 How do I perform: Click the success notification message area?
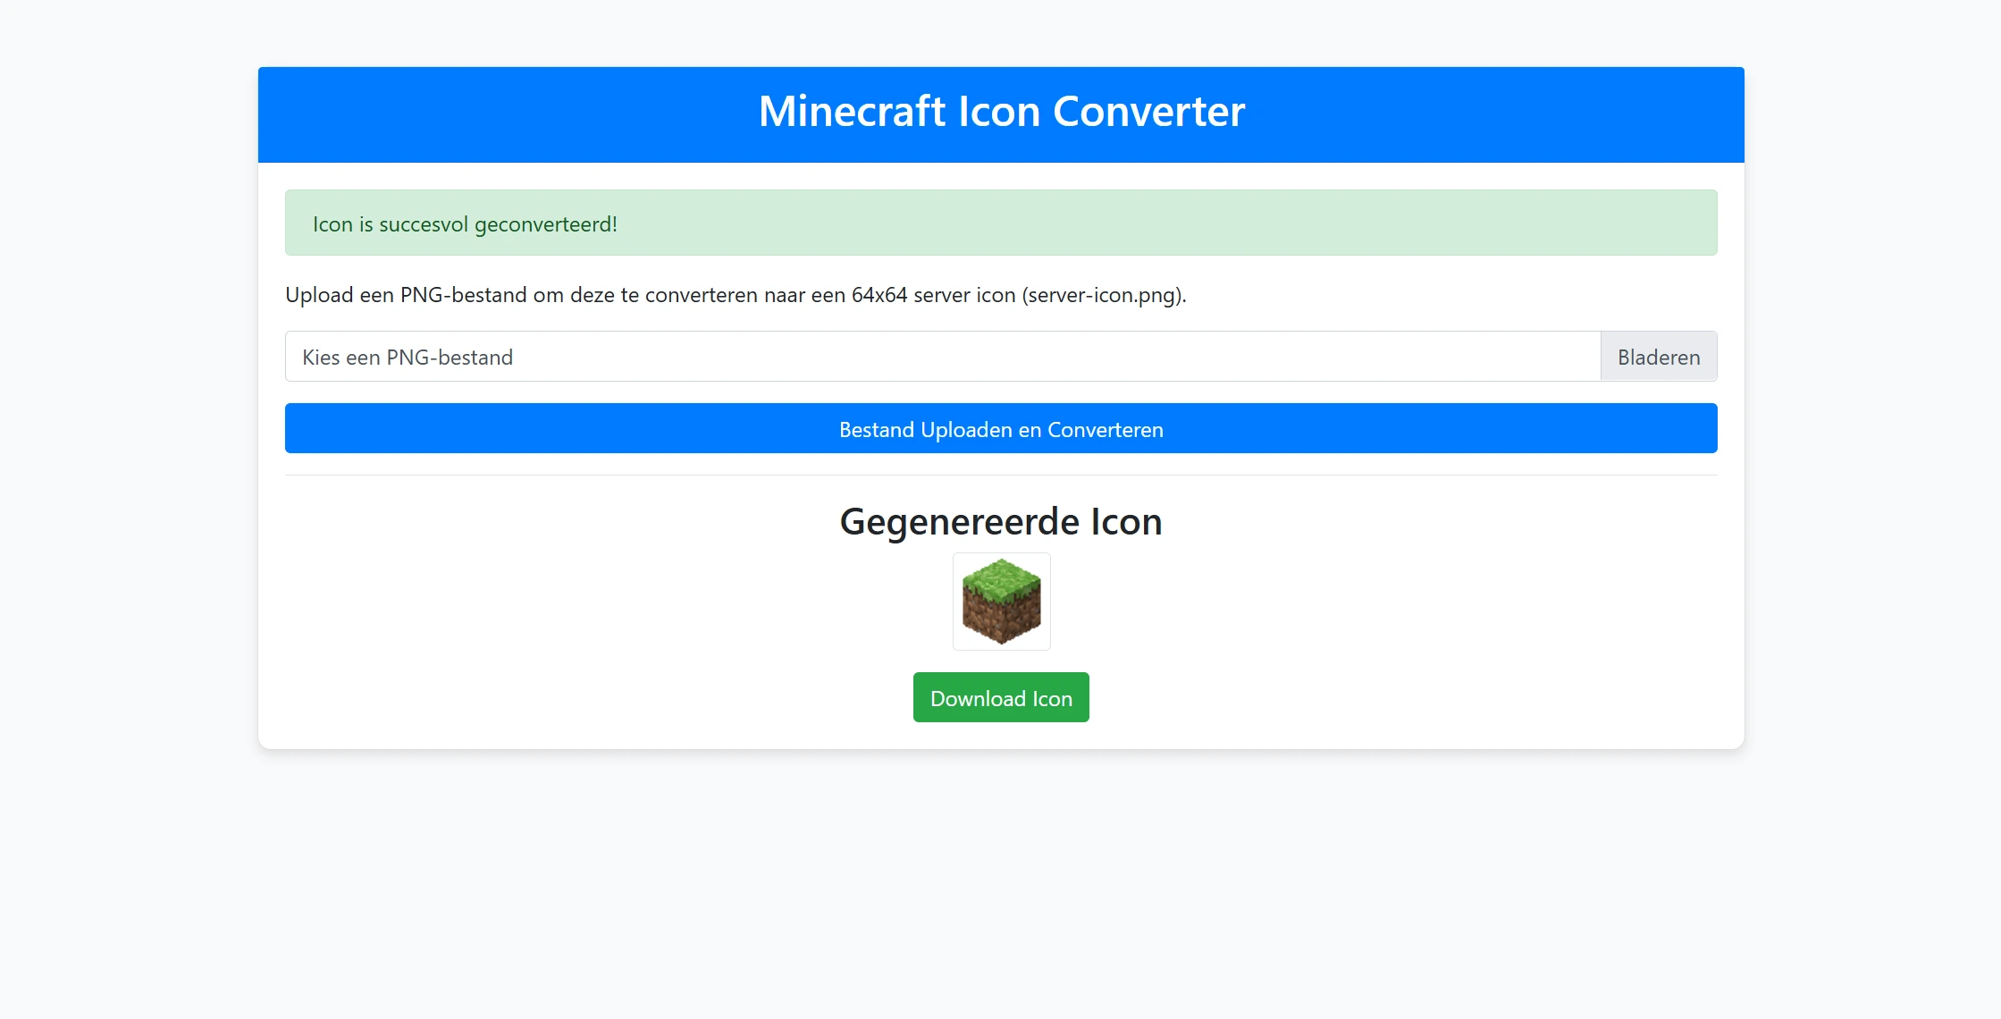click(1001, 223)
